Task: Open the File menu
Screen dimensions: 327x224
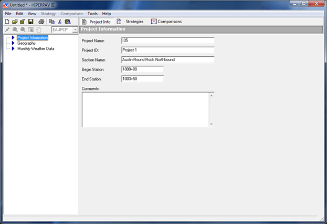Action: pos(8,14)
